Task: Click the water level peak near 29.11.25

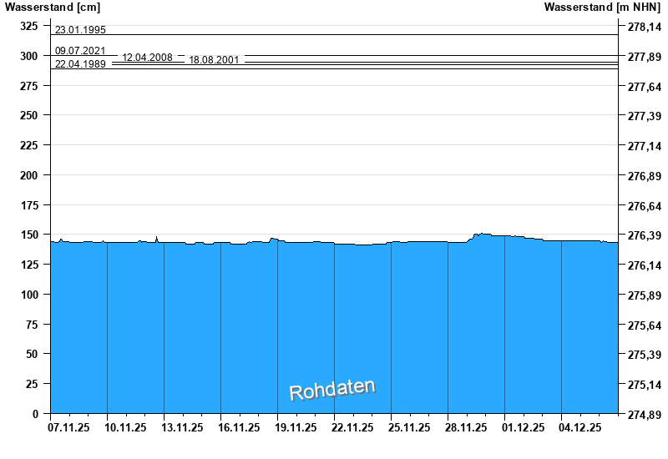Action: [x=482, y=234]
